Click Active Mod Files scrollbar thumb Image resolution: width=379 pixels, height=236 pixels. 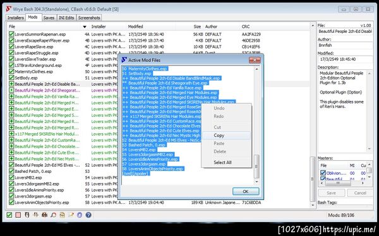256,166
